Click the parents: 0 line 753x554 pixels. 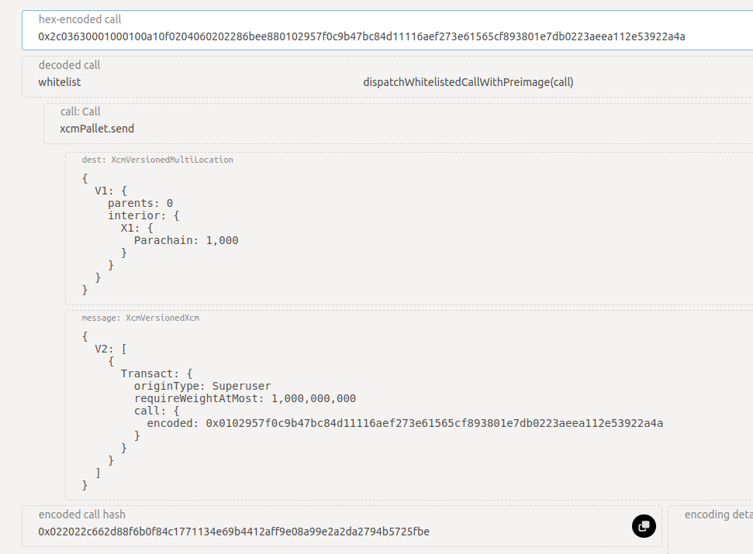140,203
